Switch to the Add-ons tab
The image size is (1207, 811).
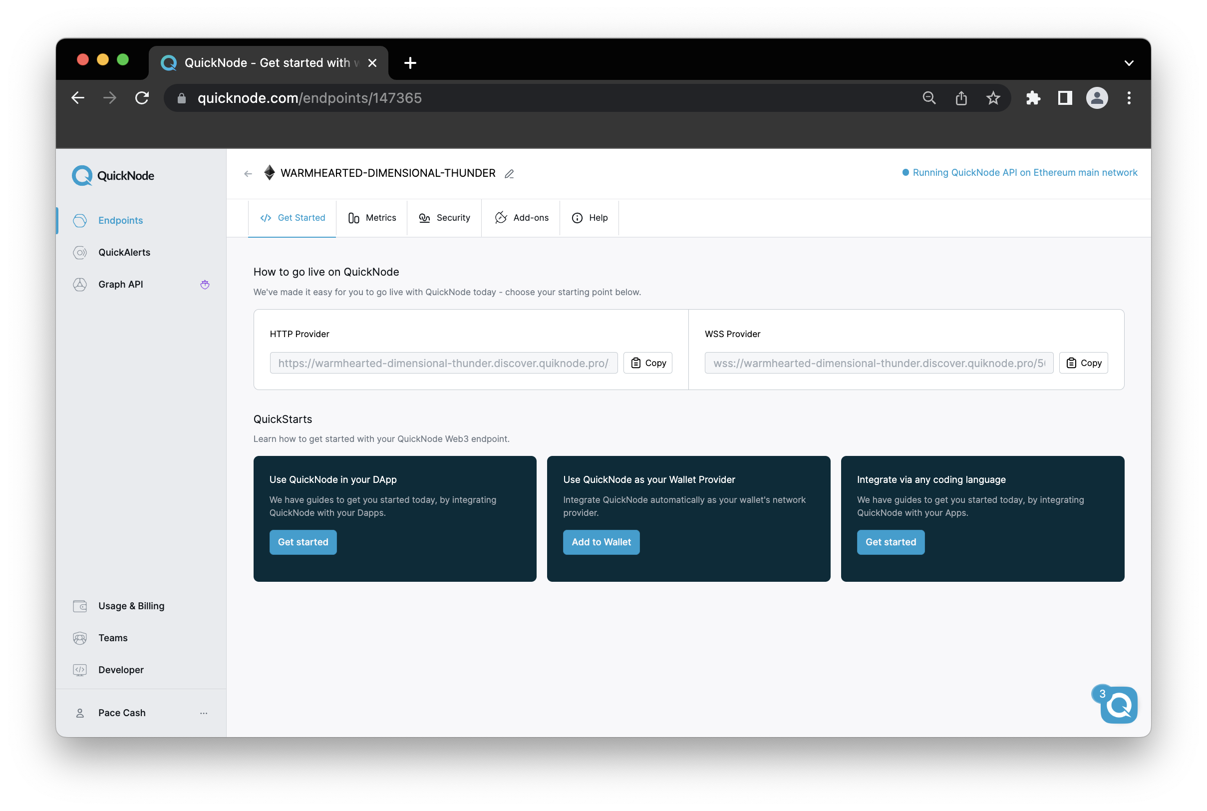click(x=521, y=218)
